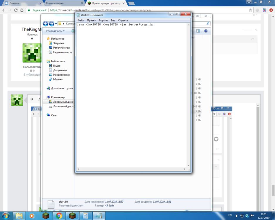Image resolution: width=275 pixels, height=220 pixels.
Task: Open Explorer recent locations dropdown arrow
Action: (x=56, y=24)
